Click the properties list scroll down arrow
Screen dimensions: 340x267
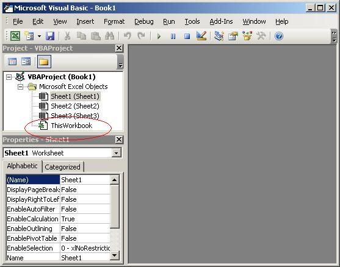115,255
